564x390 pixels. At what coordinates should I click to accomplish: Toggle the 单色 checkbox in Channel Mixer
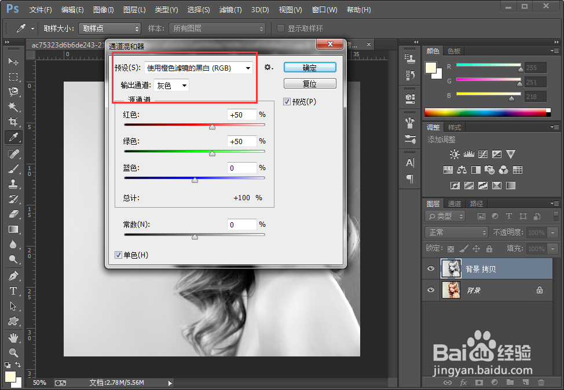click(118, 255)
